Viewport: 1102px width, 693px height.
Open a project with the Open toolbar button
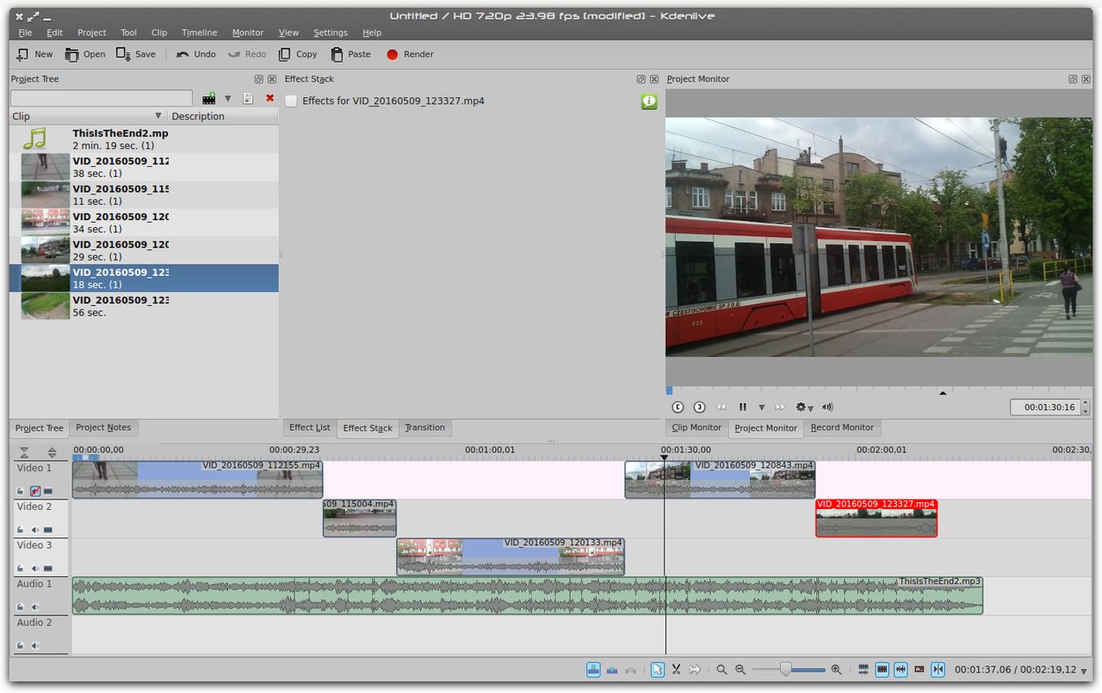click(84, 54)
